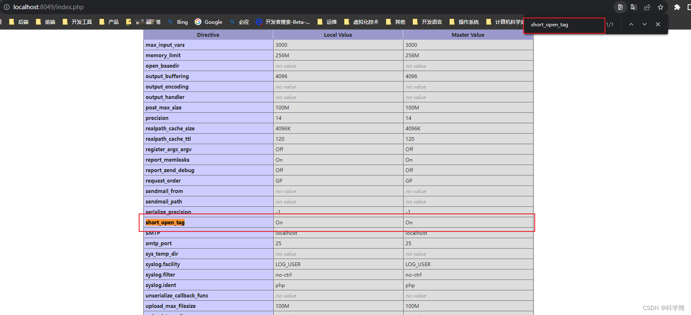Click the syslog.facility directive cell

[x=208, y=264]
